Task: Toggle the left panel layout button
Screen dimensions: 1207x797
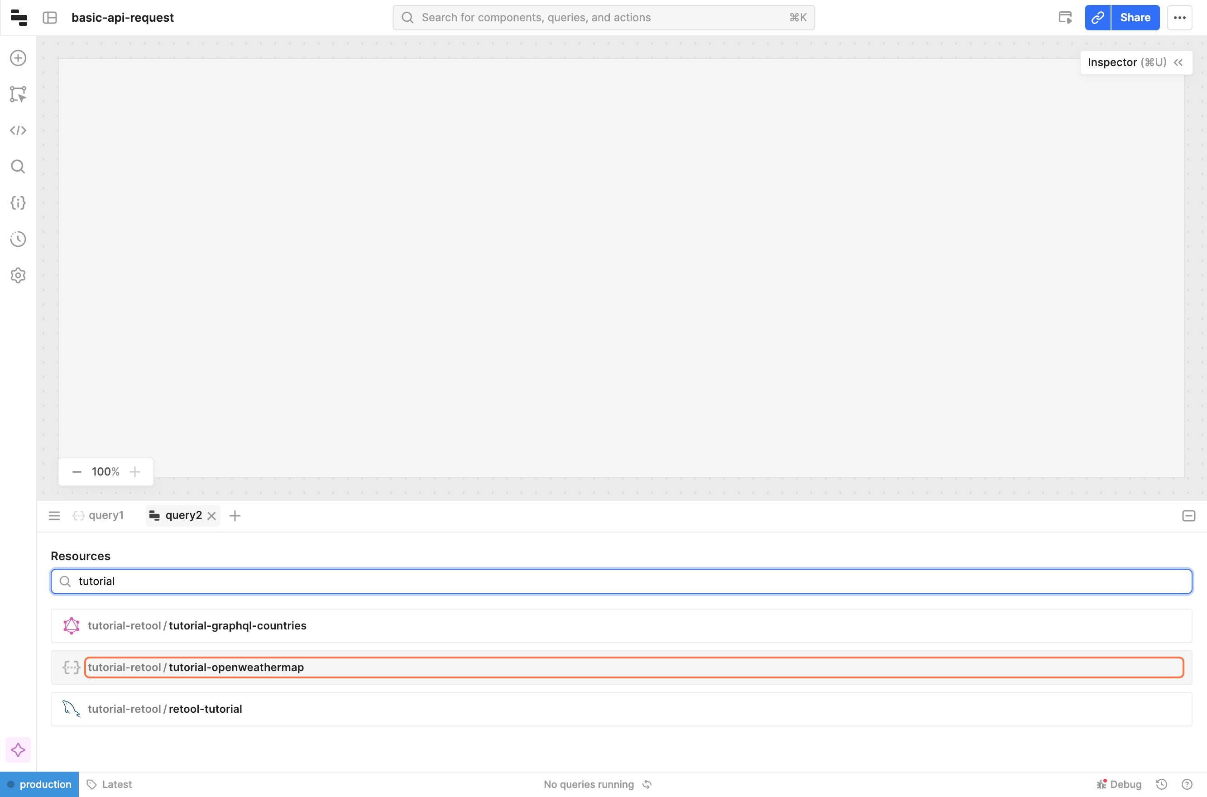Action: coord(50,18)
